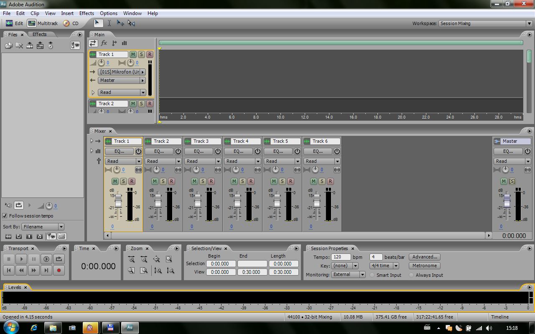
Task: Open the Clip menu
Action: pos(35,13)
